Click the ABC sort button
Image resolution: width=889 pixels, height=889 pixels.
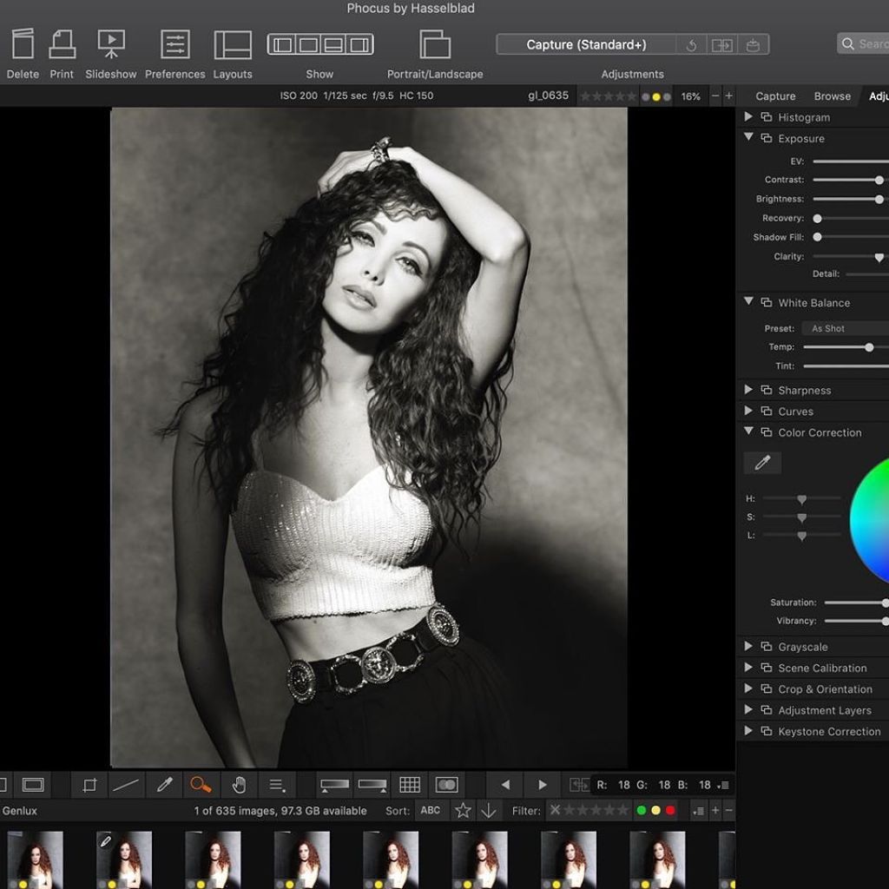(x=431, y=811)
